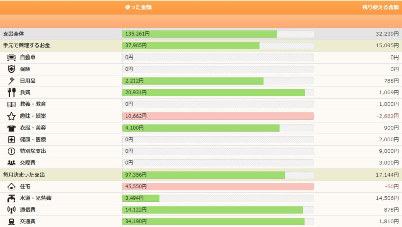Click the 14,122円 通信費 progress bar
Viewport: 402px width, 227px height.
[218, 210]
